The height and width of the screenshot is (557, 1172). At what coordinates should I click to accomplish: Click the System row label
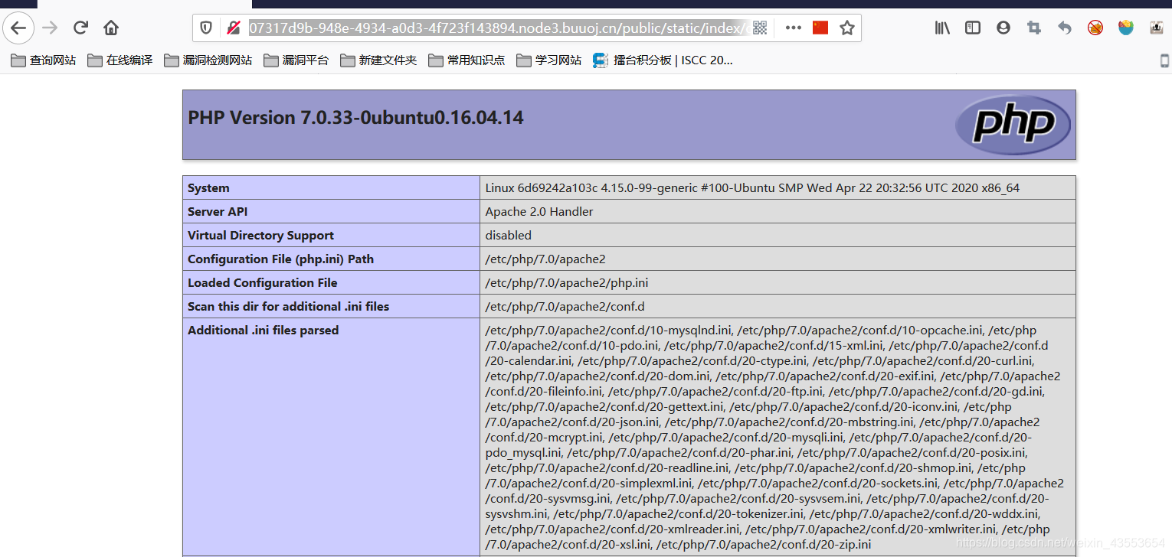[208, 188]
